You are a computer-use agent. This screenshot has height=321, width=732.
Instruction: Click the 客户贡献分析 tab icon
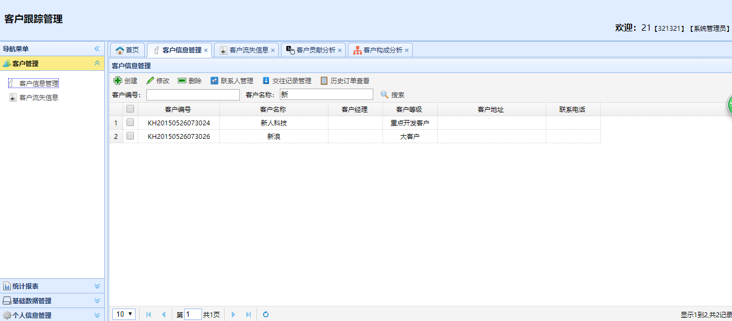pos(290,50)
